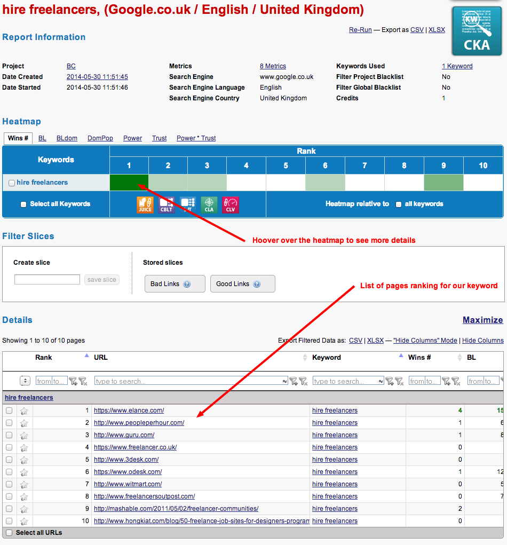Check the guru.com row checkbox
Image resolution: width=507 pixels, height=545 pixels.
[9, 435]
